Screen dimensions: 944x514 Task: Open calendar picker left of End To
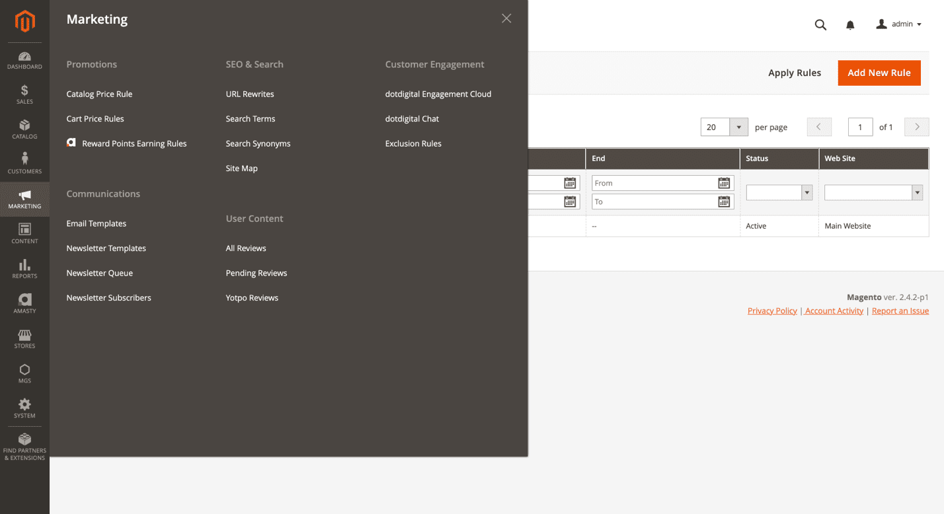[x=570, y=202]
